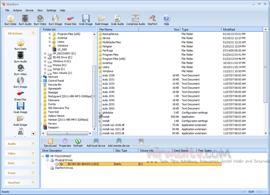Open StarPort from the top toolbar
Viewport: 270px width, 195px height.
(x=152, y=20)
